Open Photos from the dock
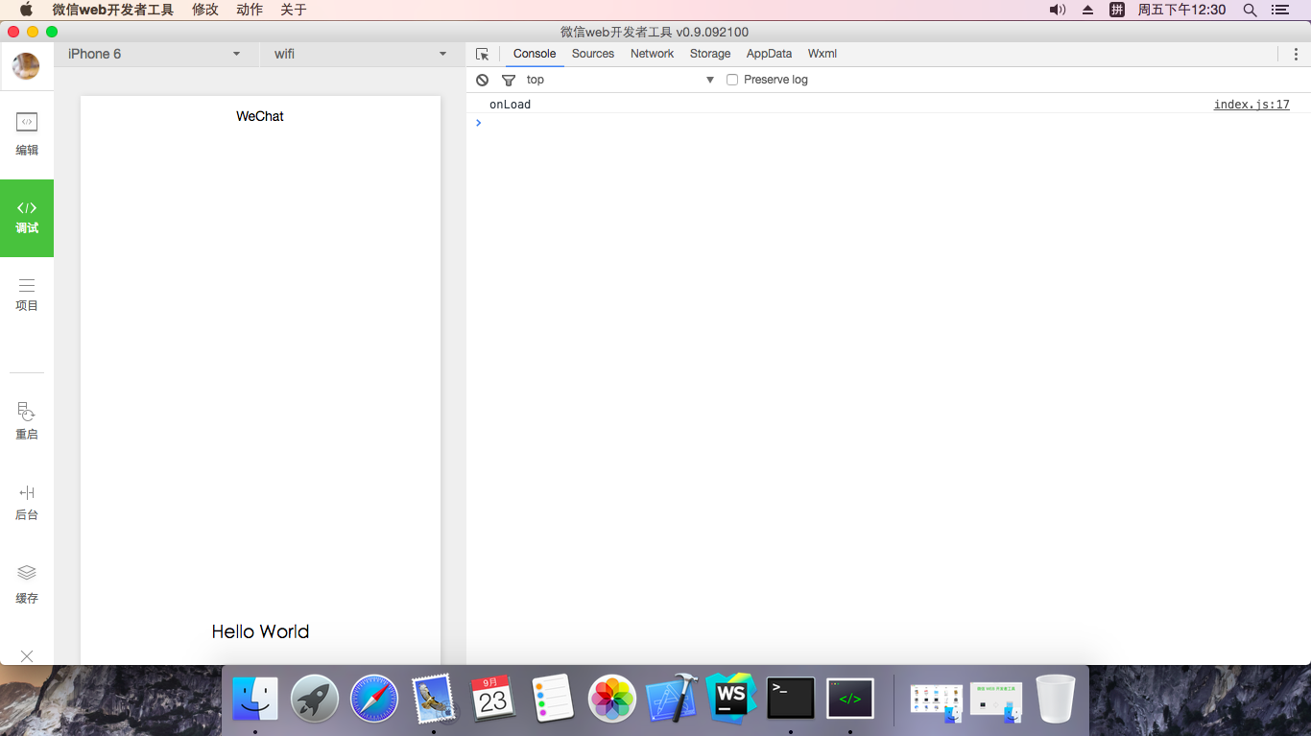 (x=612, y=699)
